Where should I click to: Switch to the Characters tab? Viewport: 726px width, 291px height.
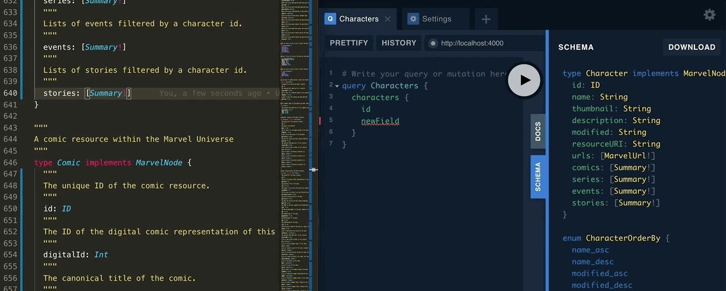(x=359, y=19)
